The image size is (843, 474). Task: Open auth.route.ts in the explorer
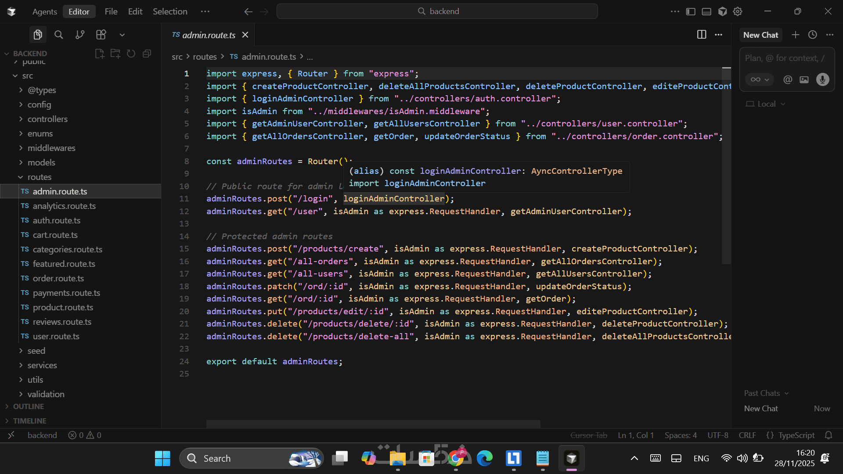[56, 220]
